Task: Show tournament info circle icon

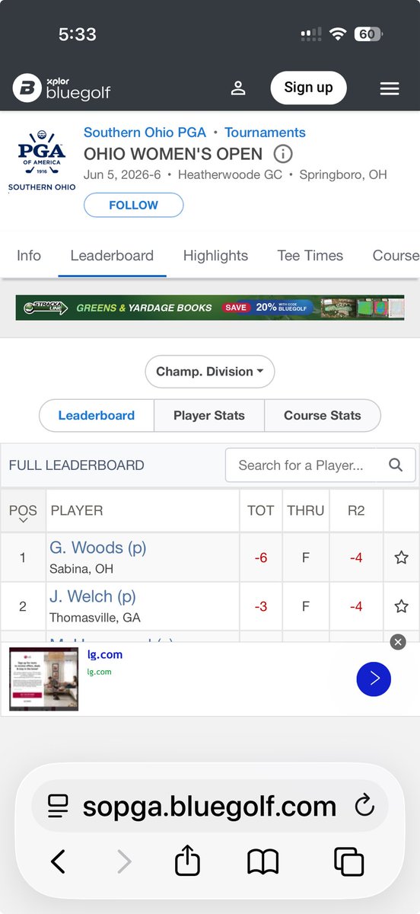Action: point(282,153)
